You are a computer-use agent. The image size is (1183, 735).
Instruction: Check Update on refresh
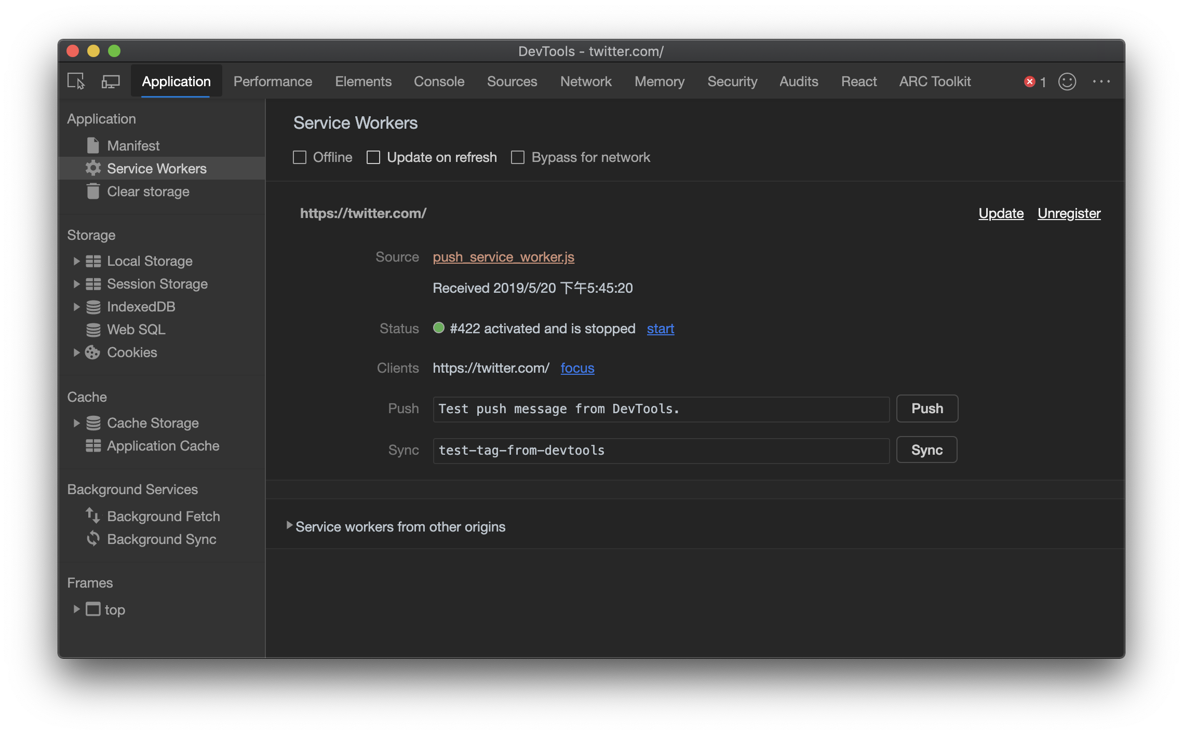click(373, 157)
